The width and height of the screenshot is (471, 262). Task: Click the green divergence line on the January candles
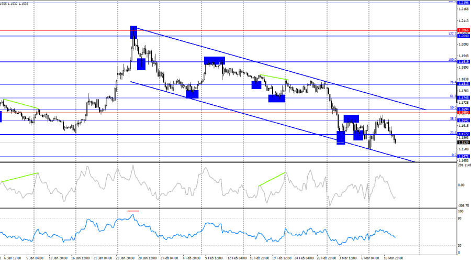tap(20, 104)
